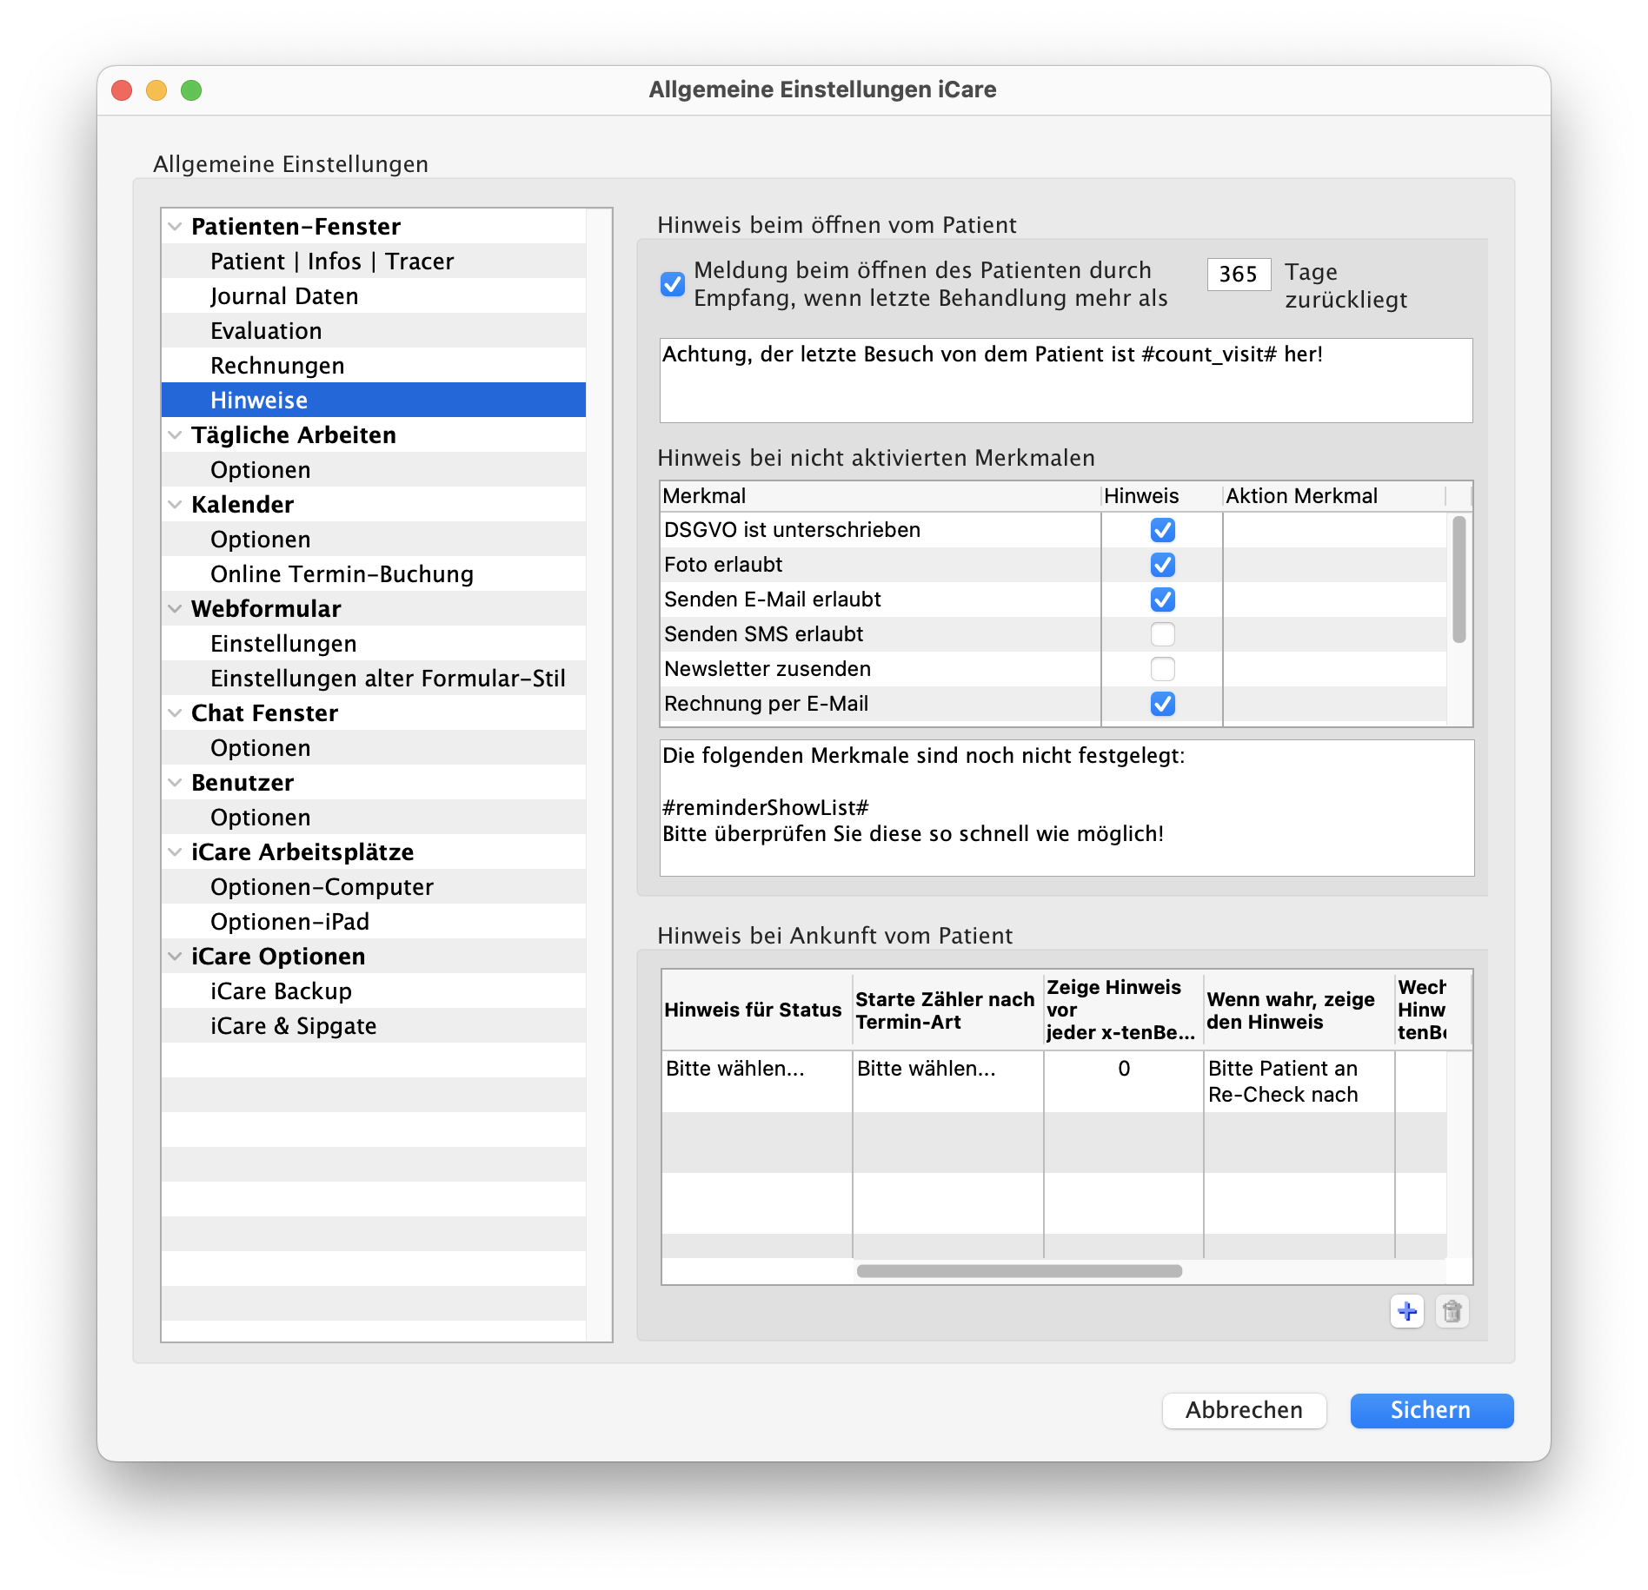Uncheck Meldung beim öffnen des Patienten
Image resolution: width=1648 pixels, height=1590 pixels.
point(673,284)
